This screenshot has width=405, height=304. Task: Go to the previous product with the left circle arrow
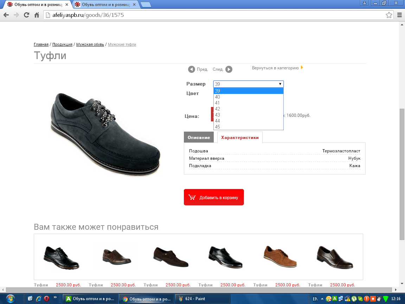tap(191, 69)
